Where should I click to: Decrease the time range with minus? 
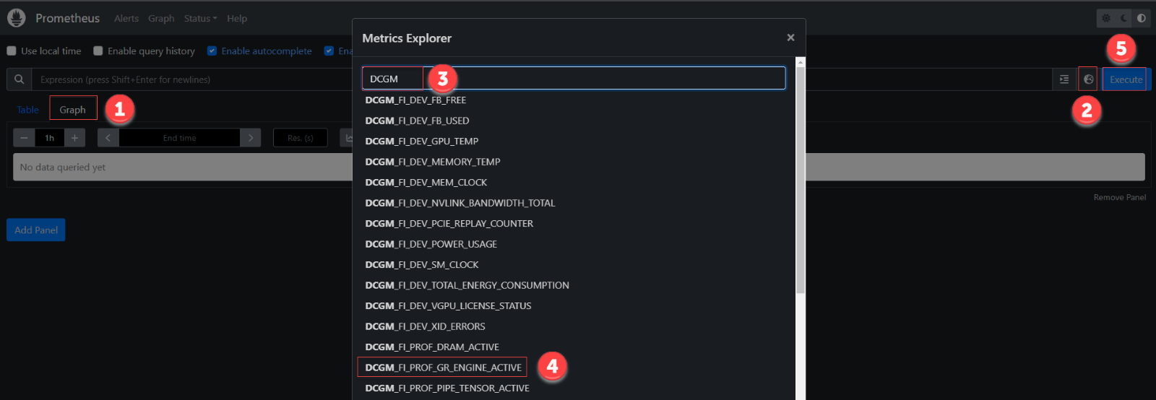point(24,138)
